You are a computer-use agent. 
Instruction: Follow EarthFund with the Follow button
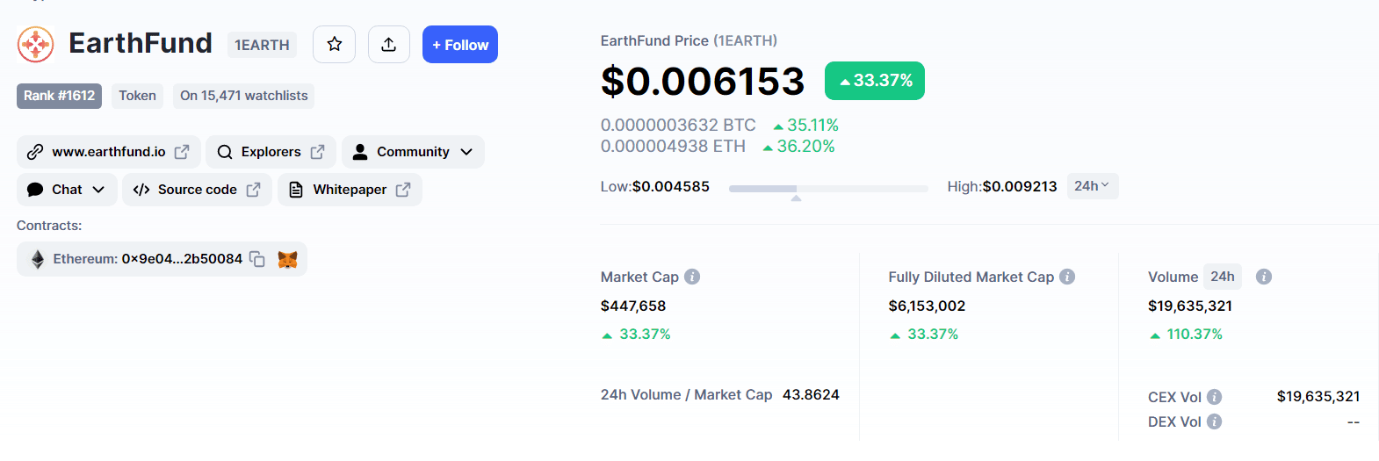click(x=460, y=45)
